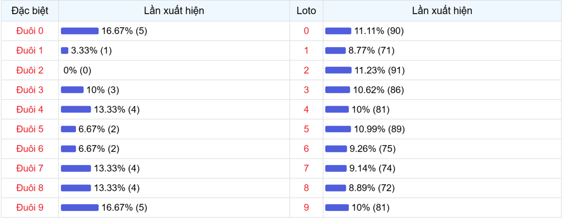Viewport: 562px width, 218px height.
Task: Click the right Lần xuất hiện header
Action: click(x=442, y=11)
